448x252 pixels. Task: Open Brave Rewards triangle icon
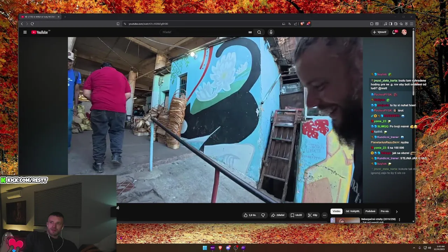coord(308,24)
